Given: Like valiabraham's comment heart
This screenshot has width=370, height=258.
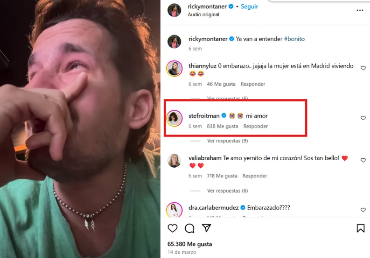Looking at the screenshot, I should 363,160.
